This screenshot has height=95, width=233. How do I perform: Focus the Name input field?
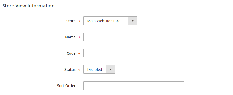(x=134, y=37)
